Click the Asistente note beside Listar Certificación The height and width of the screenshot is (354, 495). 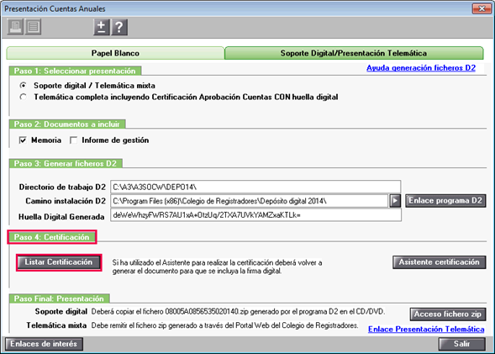(217, 267)
